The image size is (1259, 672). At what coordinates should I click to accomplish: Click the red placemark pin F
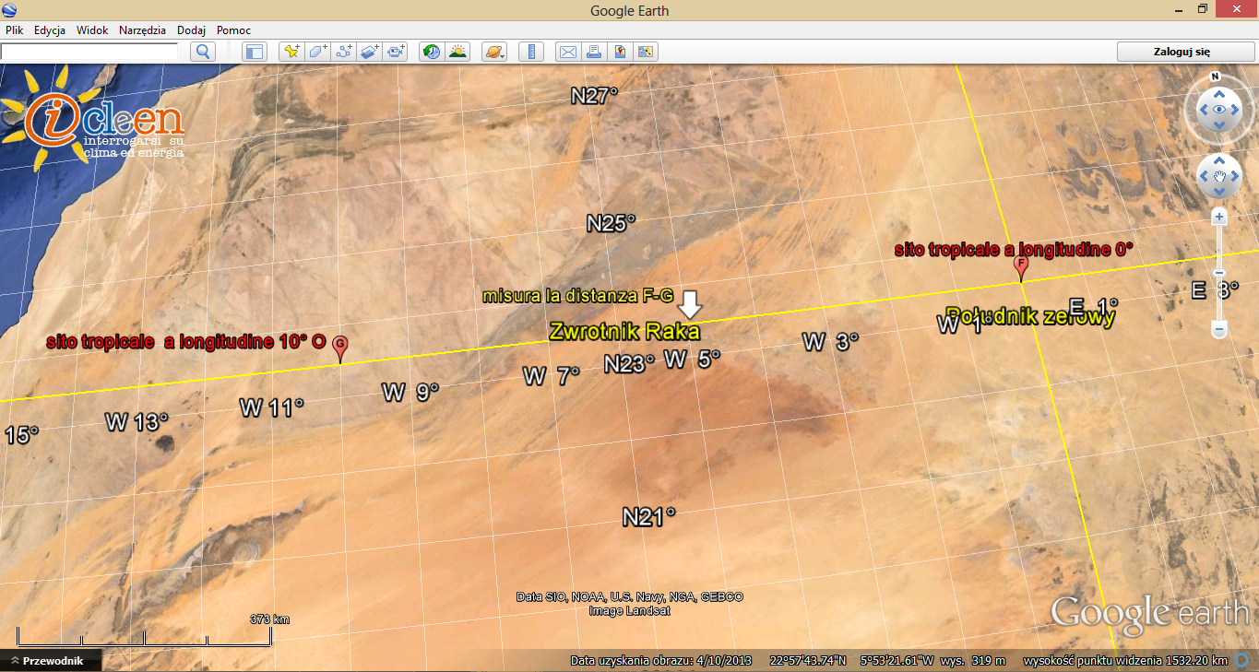click(x=1021, y=267)
